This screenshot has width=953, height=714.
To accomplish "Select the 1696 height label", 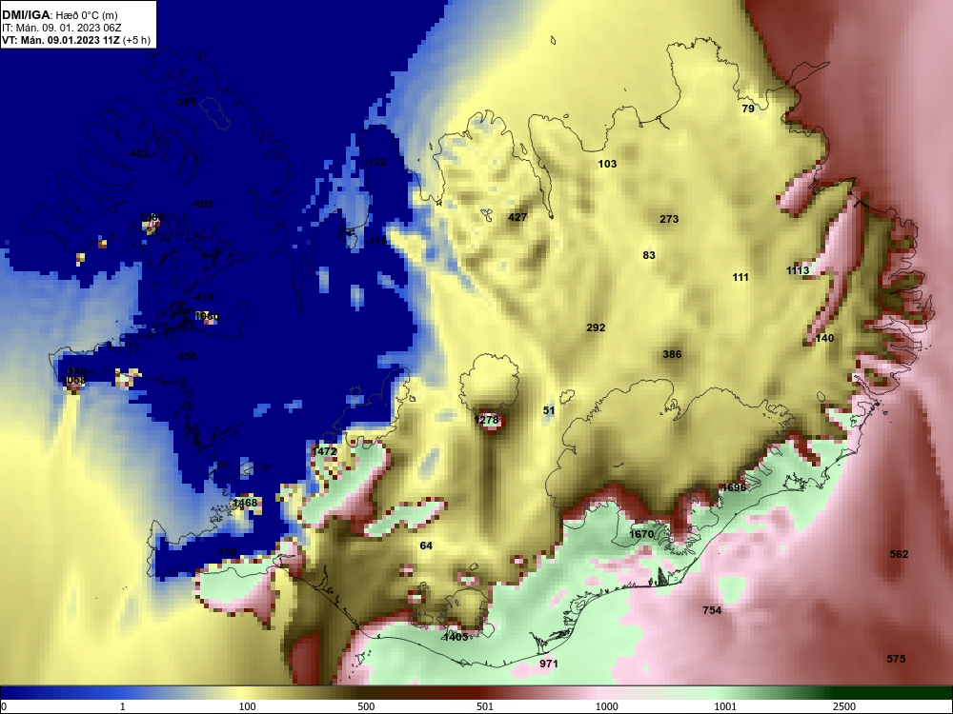I will (734, 487).
